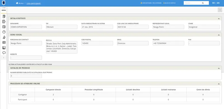Click the Licitatii restranse column header
224x109 pixels.
point(168,90)
